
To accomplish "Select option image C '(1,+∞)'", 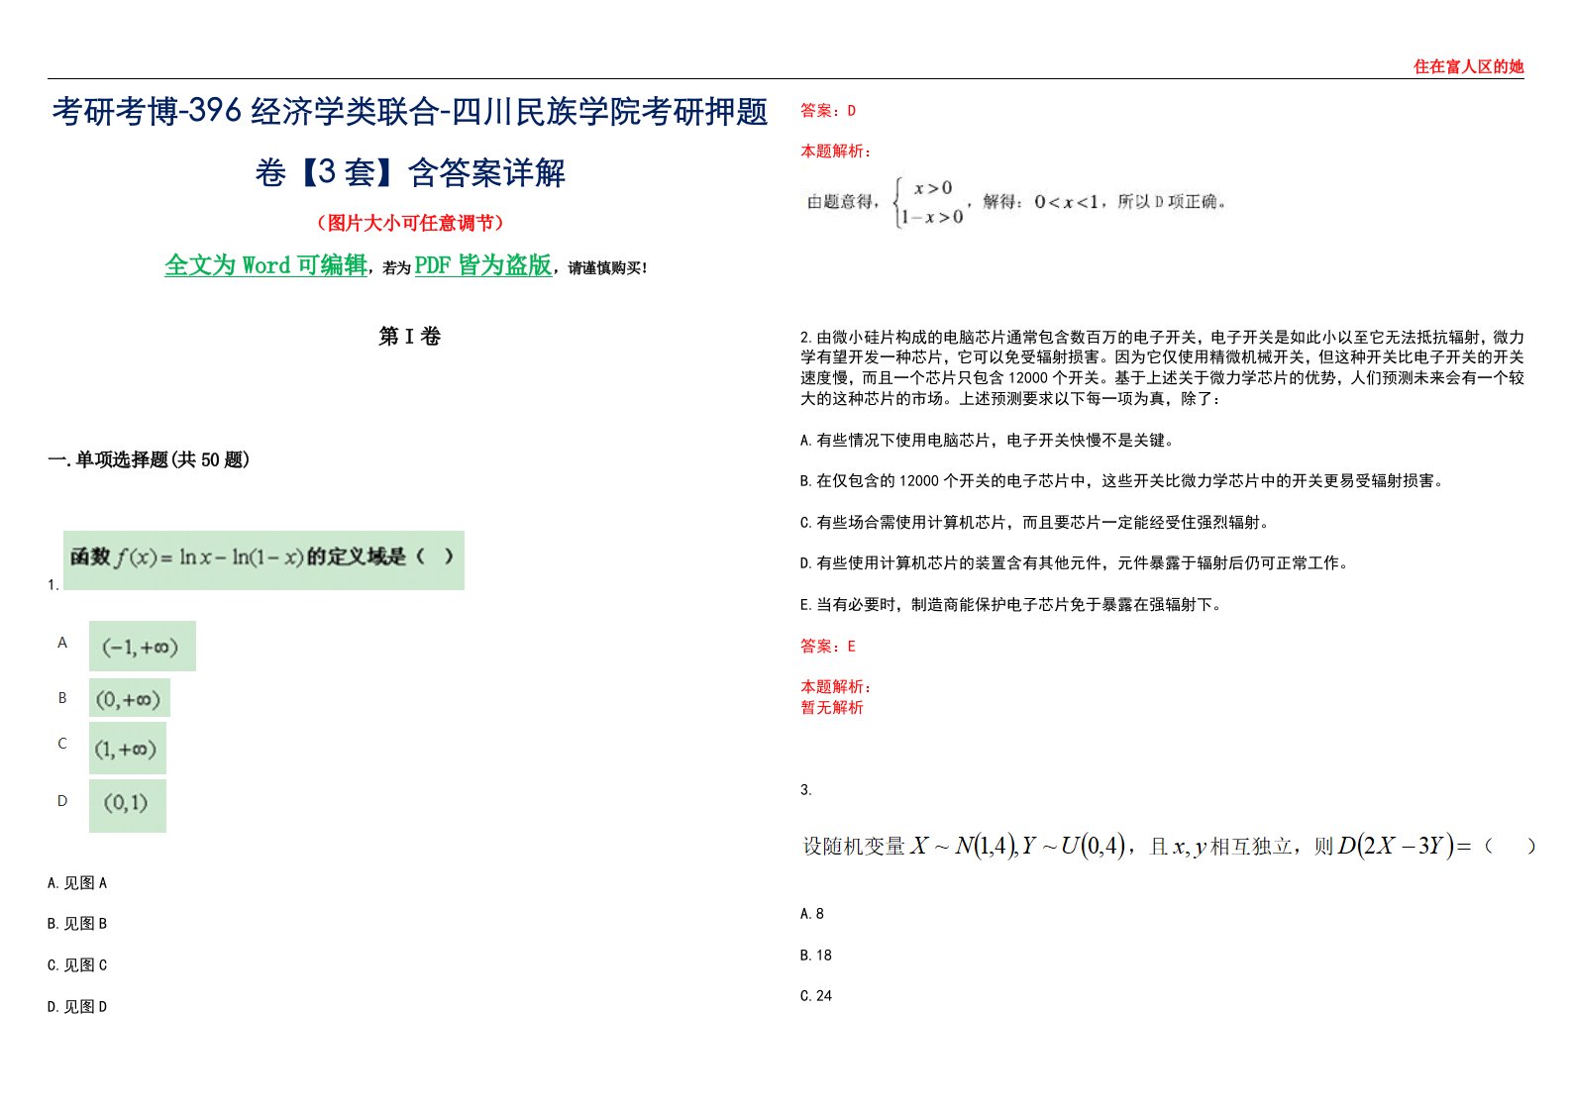I will 128,749.
